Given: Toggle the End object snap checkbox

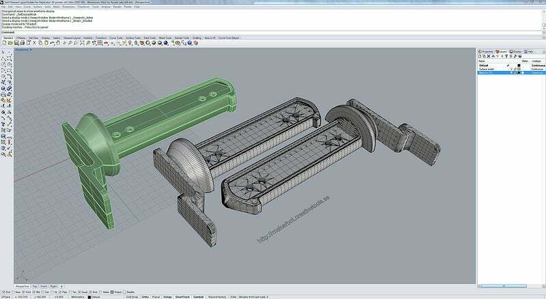Looking at the screenshot, I should 3,291.
